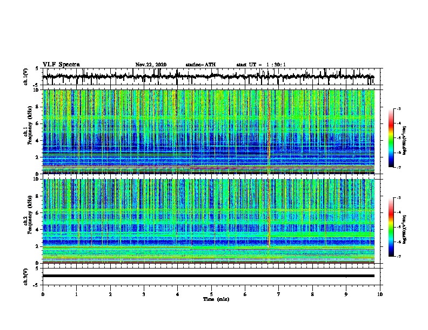This screenshot has height=330, width=428.
Task: Click the "Nov.22, 2020" date label
Action: pos(151,65)
